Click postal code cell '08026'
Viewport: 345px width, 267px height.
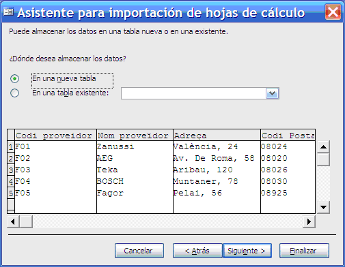288,170
